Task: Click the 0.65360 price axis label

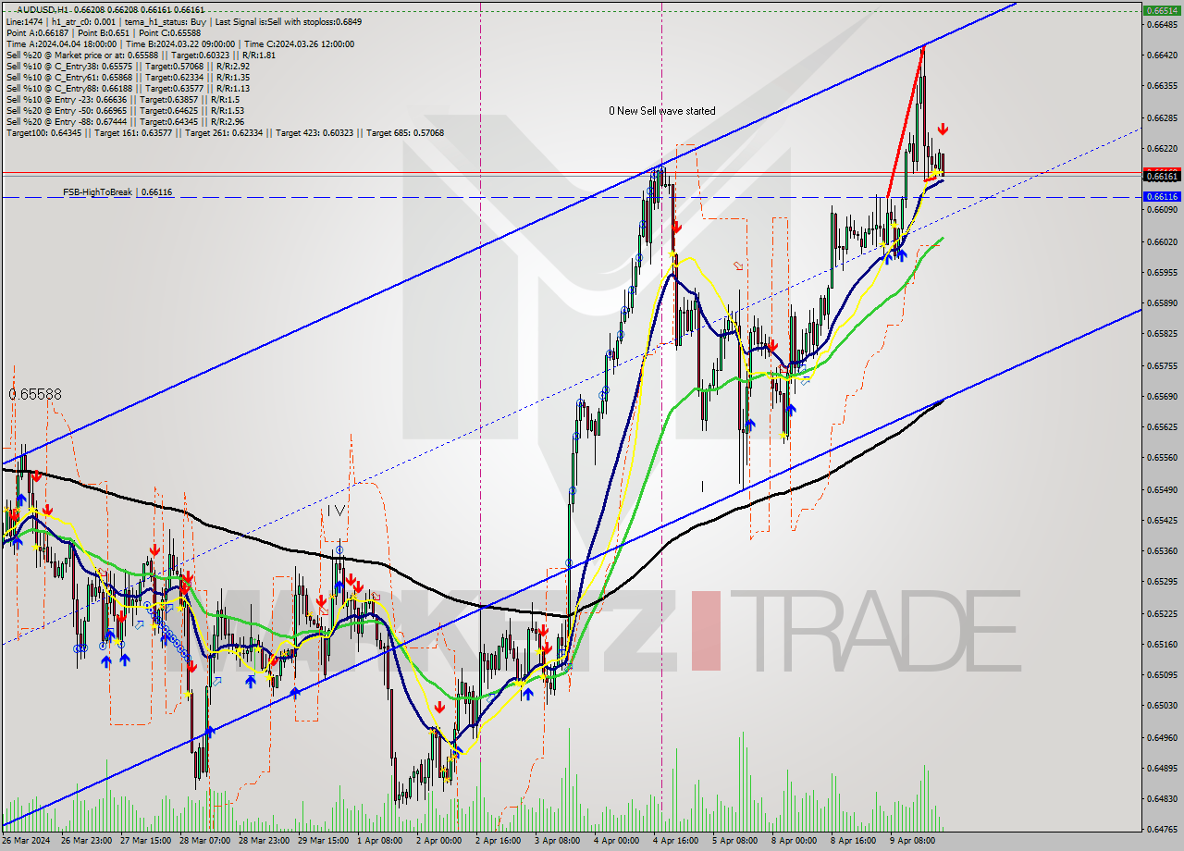Action: 1162,550
